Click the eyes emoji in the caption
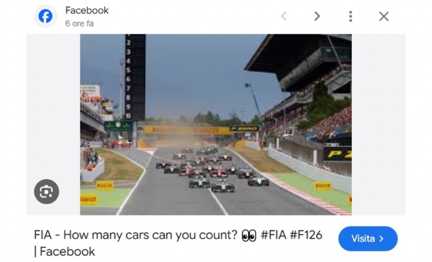The width and height of the screenshot is (432, 262). coord(249,236)
